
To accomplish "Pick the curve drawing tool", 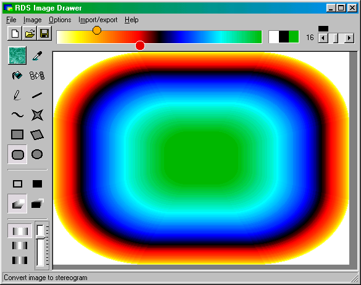I will point(17,115).
